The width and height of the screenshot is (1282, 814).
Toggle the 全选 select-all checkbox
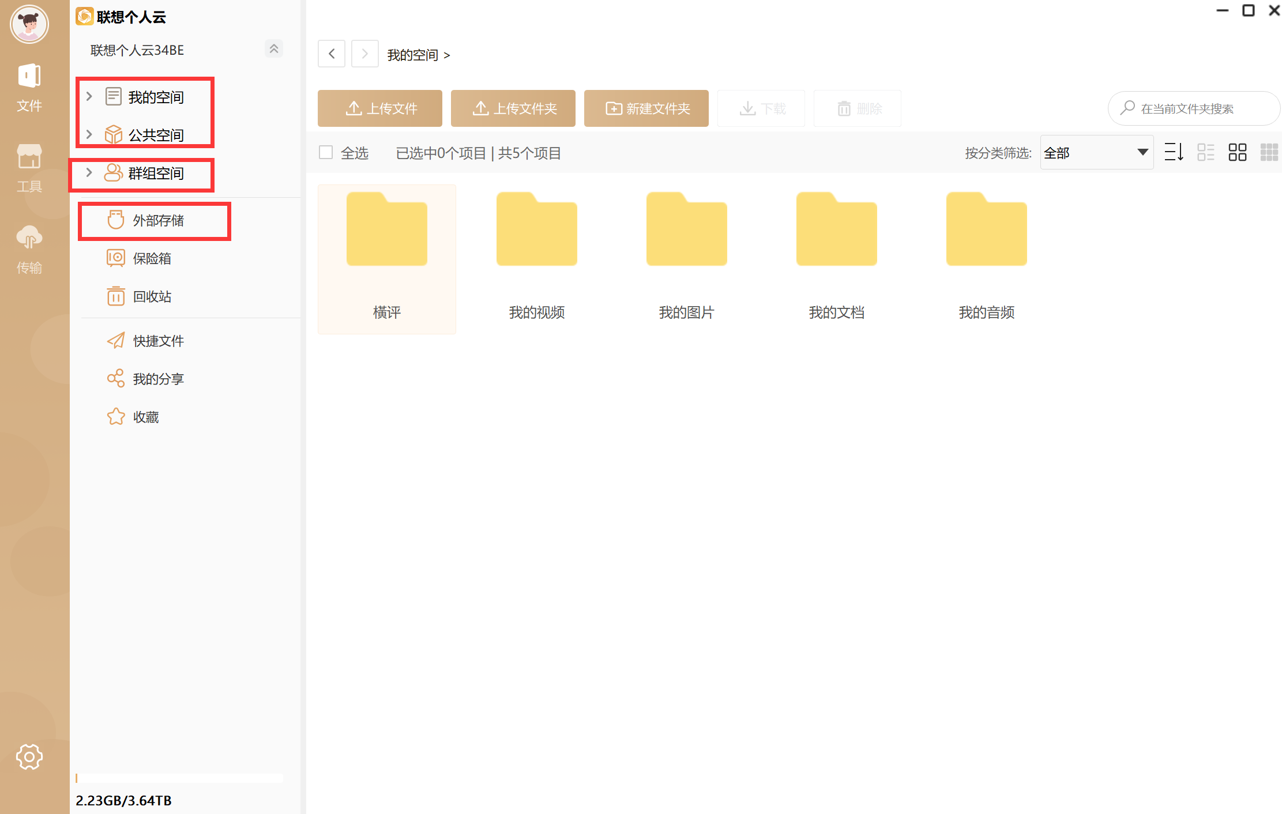(x=326, y=152)
